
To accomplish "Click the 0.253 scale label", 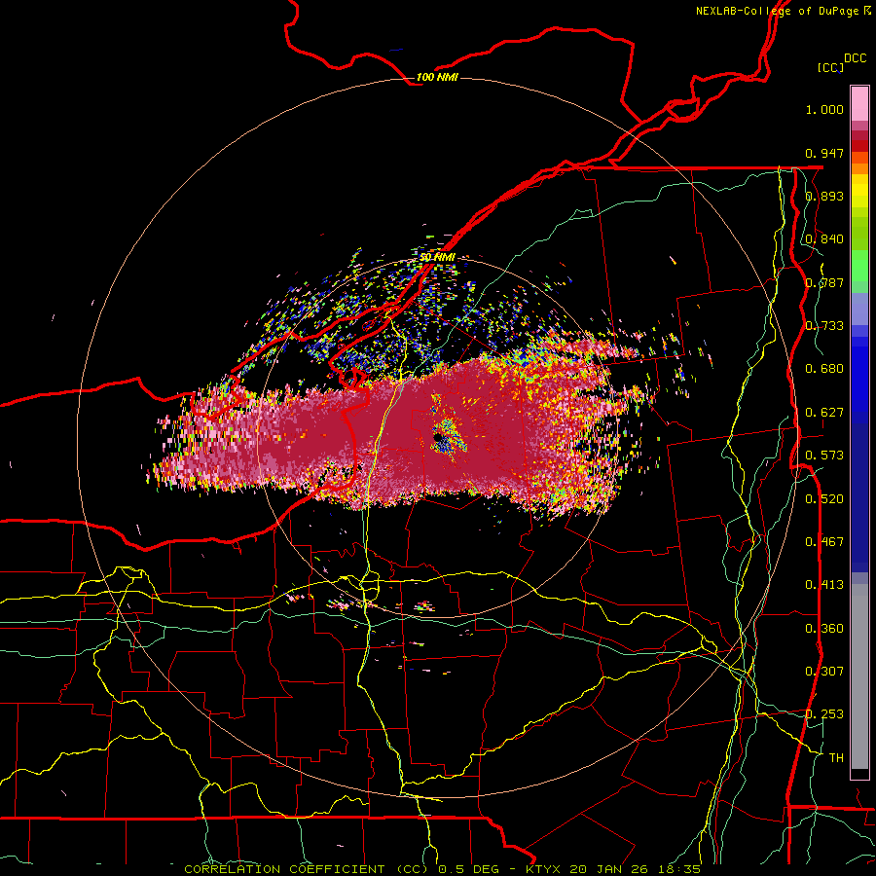I will (x=824, y=714).
